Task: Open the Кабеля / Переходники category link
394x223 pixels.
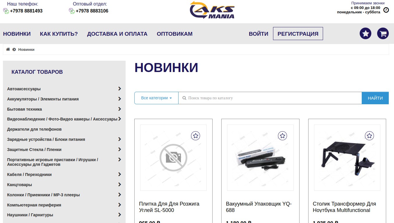Action: (x=29, y=175)
